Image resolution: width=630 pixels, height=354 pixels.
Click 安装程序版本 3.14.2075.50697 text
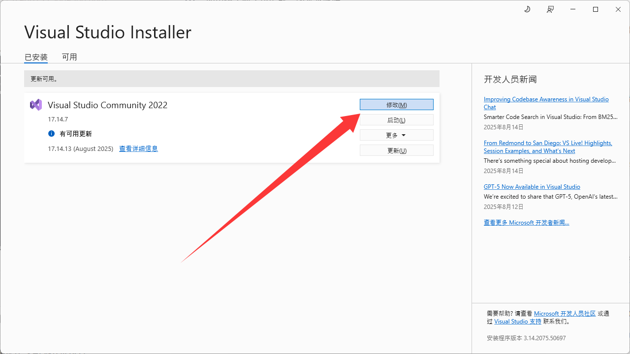click(x=526, y=338)
